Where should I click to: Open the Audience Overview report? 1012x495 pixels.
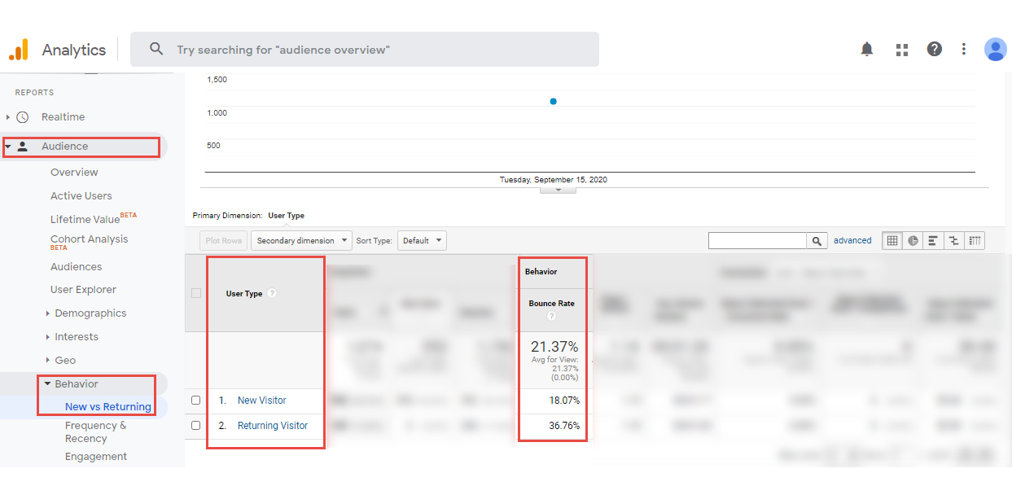click(x=74, y=173)
